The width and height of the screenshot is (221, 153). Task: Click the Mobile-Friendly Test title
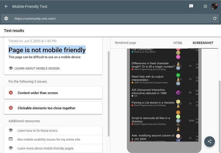pyautogui.click(x=30, y=6)
